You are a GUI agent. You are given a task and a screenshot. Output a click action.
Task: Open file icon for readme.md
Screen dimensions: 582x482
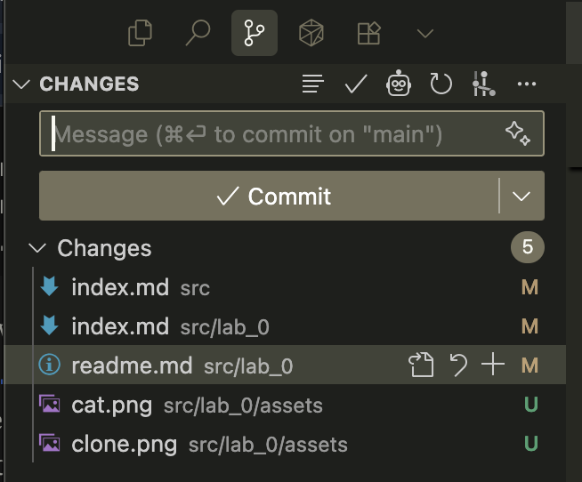click(420, 366)
